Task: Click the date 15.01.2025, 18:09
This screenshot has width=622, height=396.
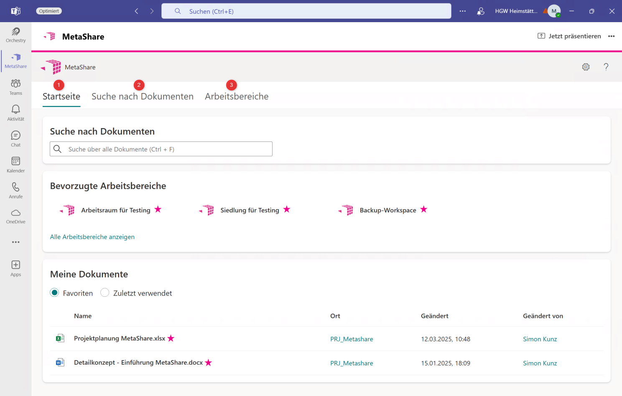Action: [446, 363]
